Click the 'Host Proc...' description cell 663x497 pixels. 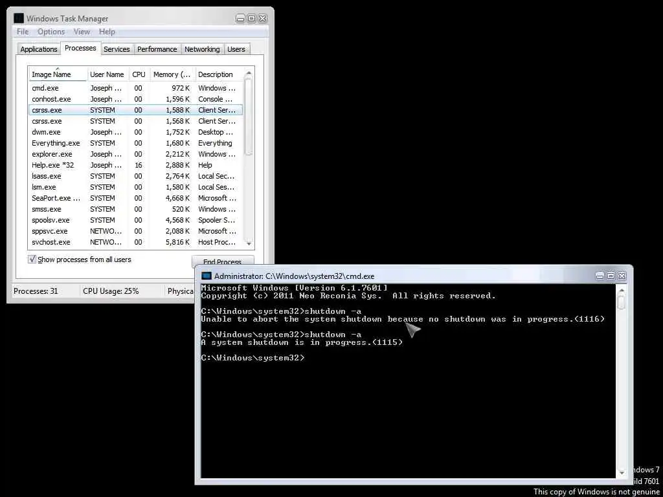coord(217,242)
